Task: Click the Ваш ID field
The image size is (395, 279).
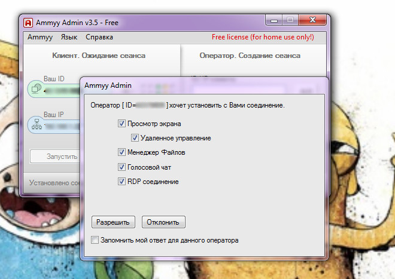Action: coord(54,88)
